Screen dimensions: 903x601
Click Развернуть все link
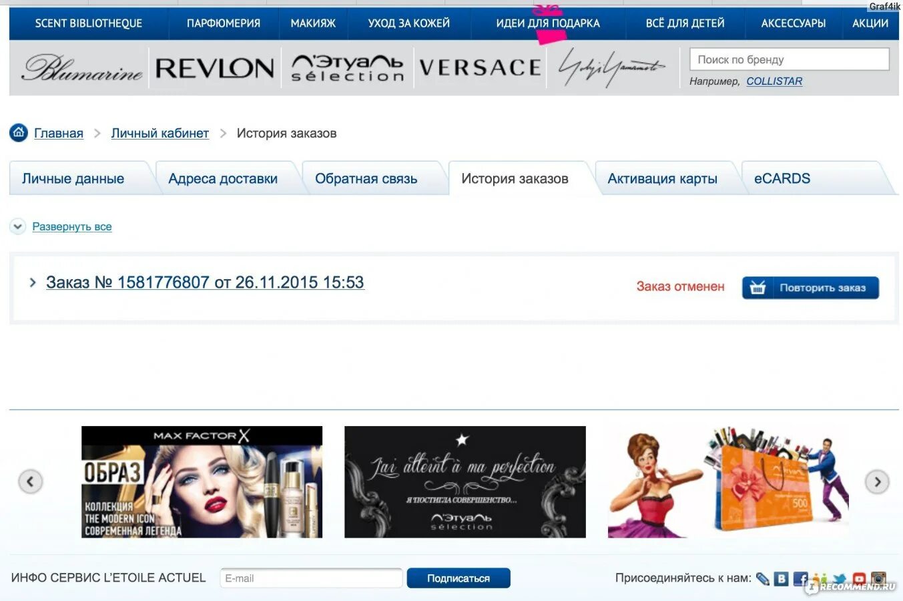tap(72, 227)
